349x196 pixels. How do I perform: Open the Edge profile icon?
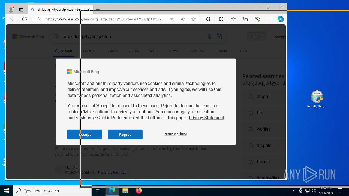(11, 10)
